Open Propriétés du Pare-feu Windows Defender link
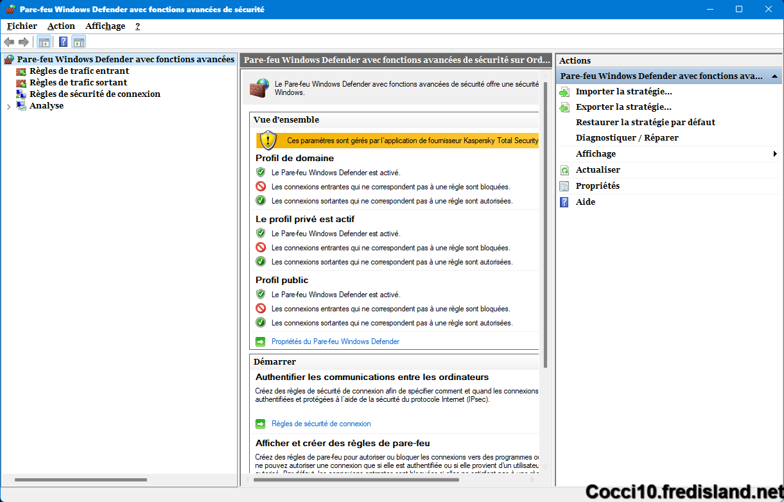This screenshot has width=784, height=502. click(x=335, y=342)
